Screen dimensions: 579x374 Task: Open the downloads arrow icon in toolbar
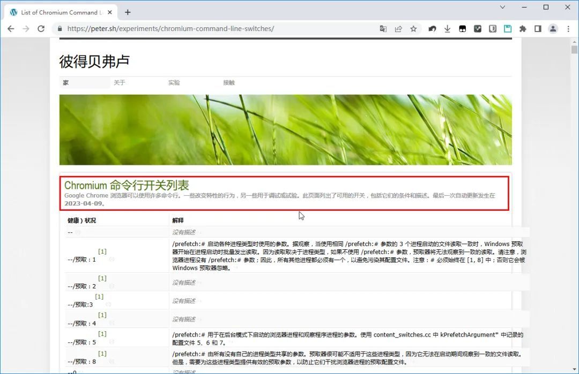[447, 29]
